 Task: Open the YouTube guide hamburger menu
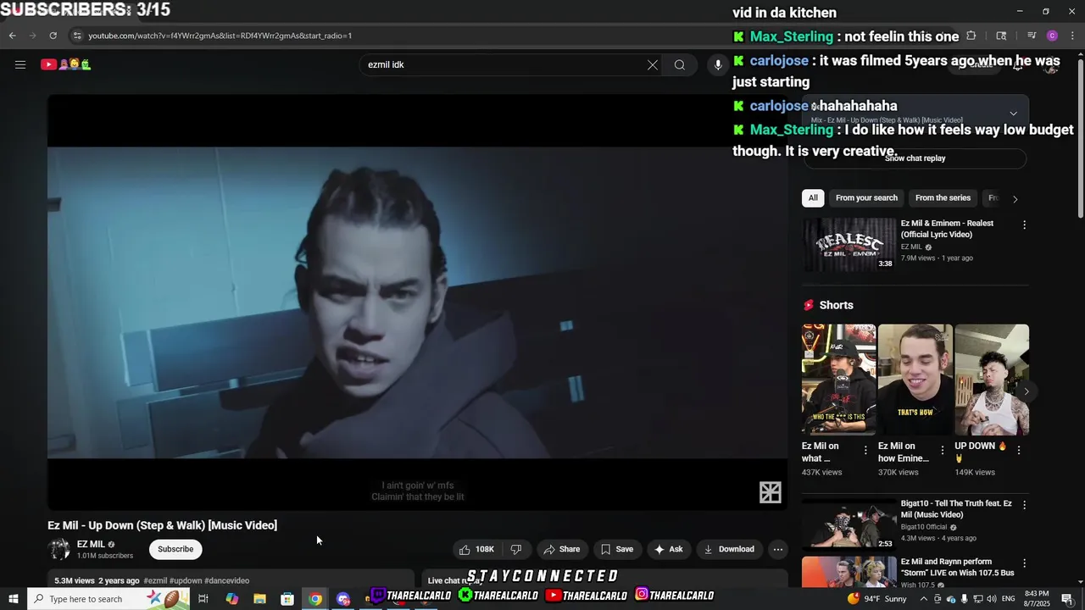[20, 64]
